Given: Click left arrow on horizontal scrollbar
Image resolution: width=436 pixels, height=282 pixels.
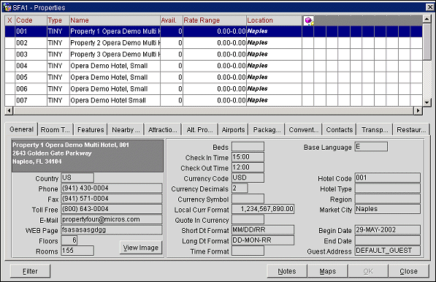Looking at the screenshot, I should (9, 111).
